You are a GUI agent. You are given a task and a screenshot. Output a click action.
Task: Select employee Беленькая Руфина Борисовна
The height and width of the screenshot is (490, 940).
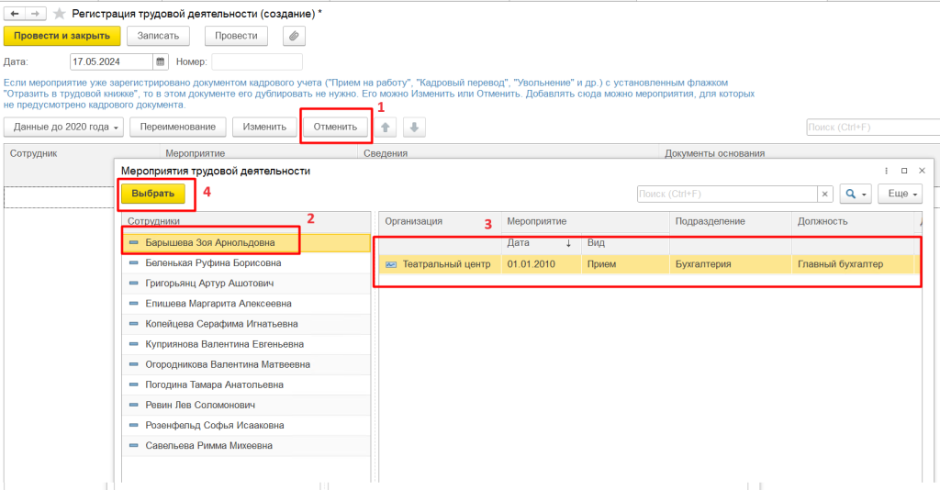pos(246,263)
